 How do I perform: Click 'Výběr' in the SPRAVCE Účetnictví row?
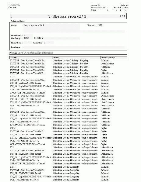tap(104, 144)
